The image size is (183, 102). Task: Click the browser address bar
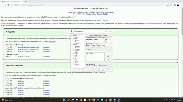(89, 5)
